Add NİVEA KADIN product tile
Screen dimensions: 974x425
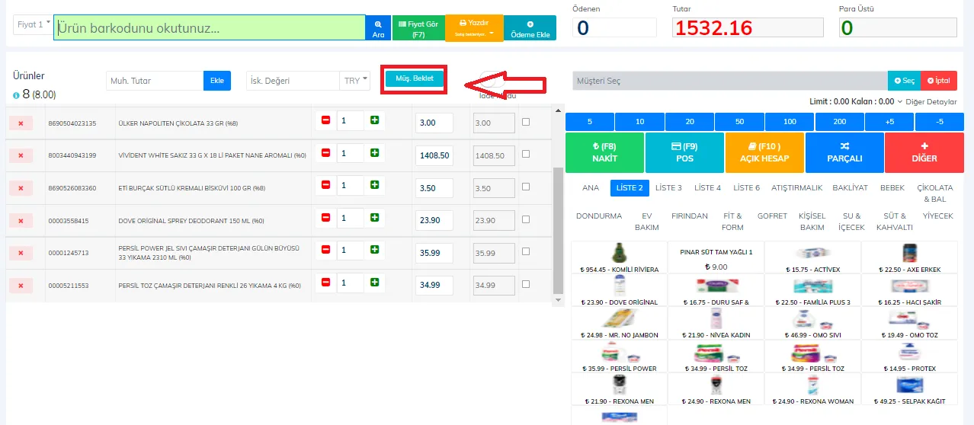(716, 323)
